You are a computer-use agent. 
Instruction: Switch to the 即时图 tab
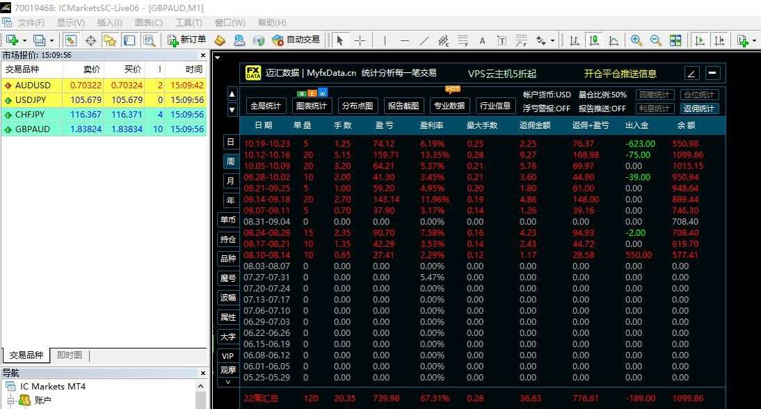(x=70, y=355)
